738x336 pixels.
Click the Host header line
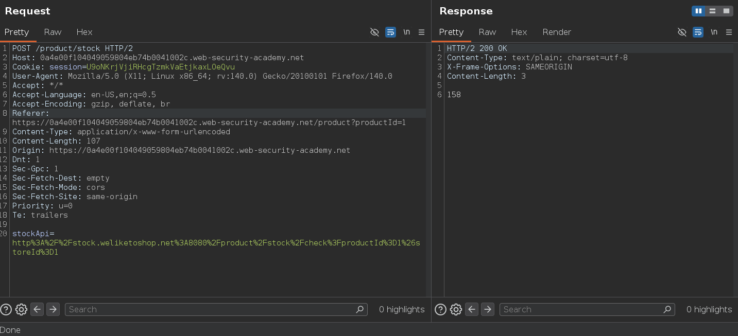coord(158,58)
